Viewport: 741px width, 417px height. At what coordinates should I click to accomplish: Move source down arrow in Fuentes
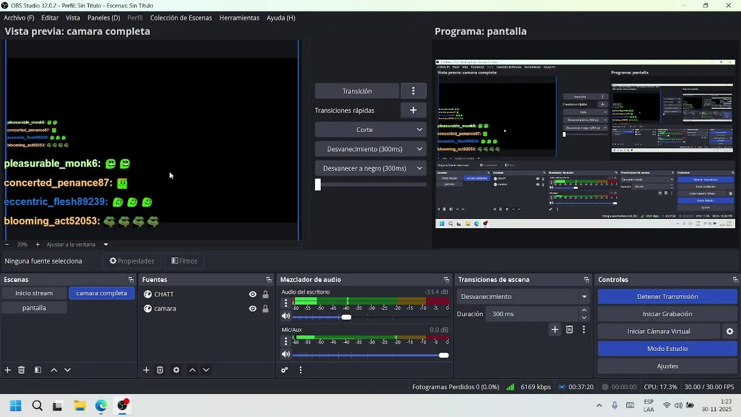[x=206, y=370]
